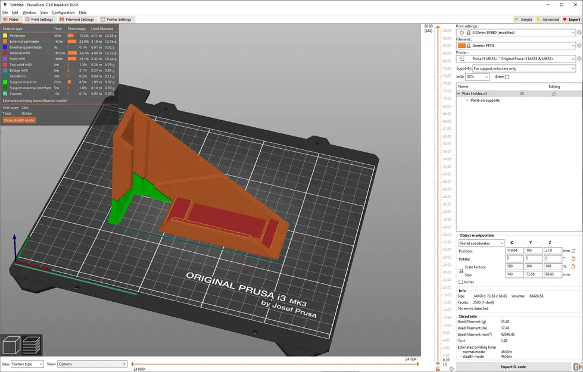Click the printer icon beside Prusa i3 MK3S+
The image size is (583, 372).
(x=462, y=59)
